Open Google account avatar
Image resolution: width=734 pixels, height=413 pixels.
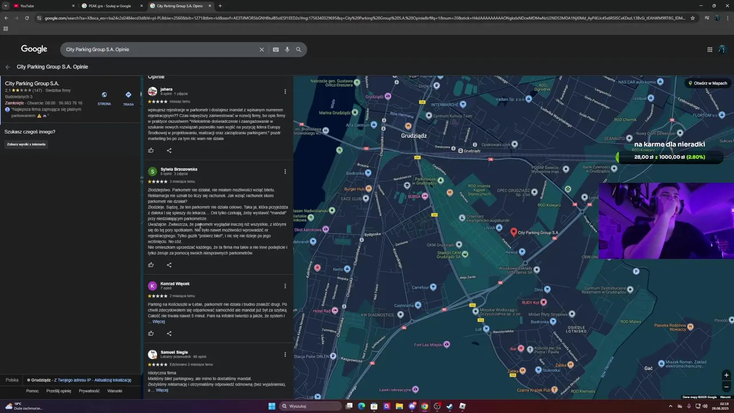click(x=723, y=49)
